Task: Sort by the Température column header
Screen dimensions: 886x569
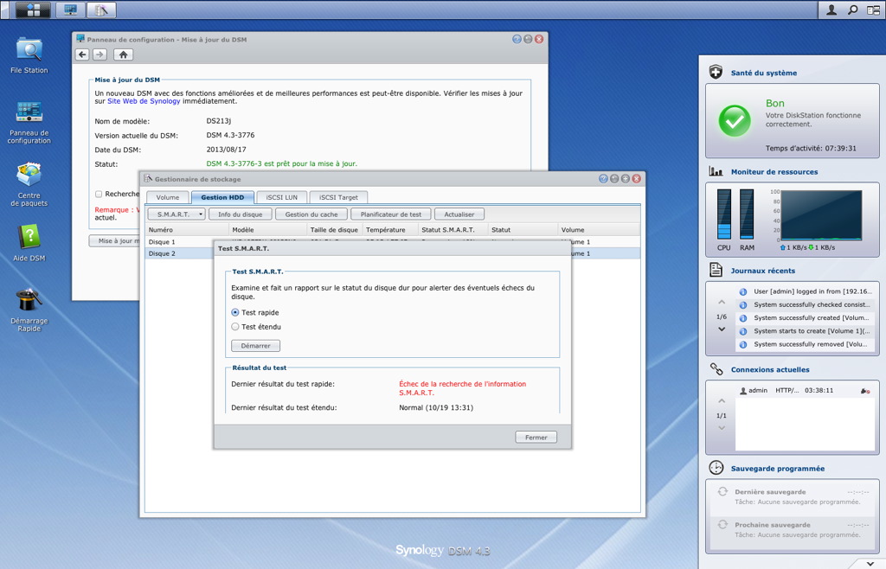Action: (x=390, y=230)
